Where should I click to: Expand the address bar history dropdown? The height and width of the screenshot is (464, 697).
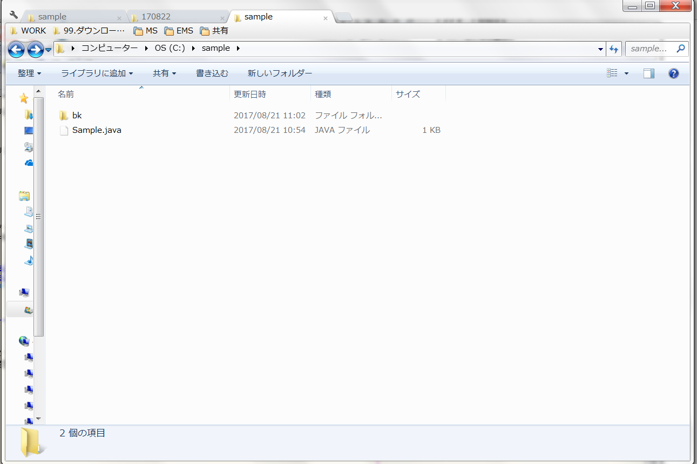point(601,49)
